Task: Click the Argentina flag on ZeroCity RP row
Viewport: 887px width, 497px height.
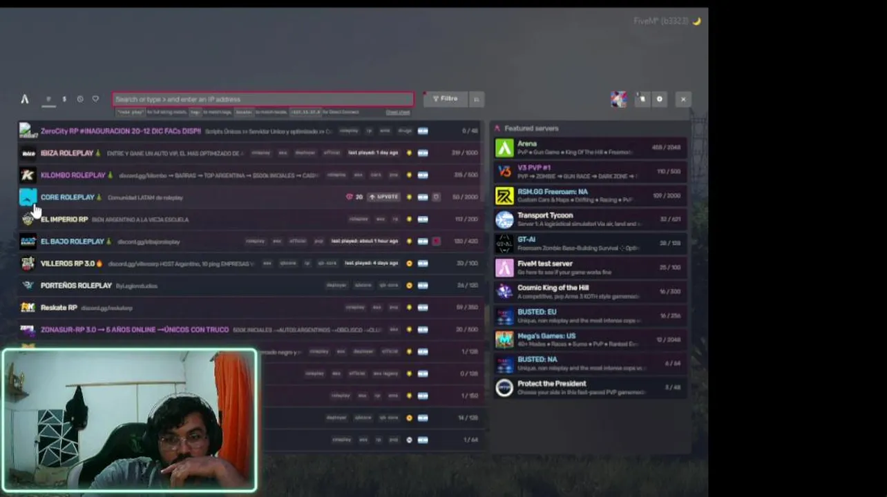Action: 423,131
